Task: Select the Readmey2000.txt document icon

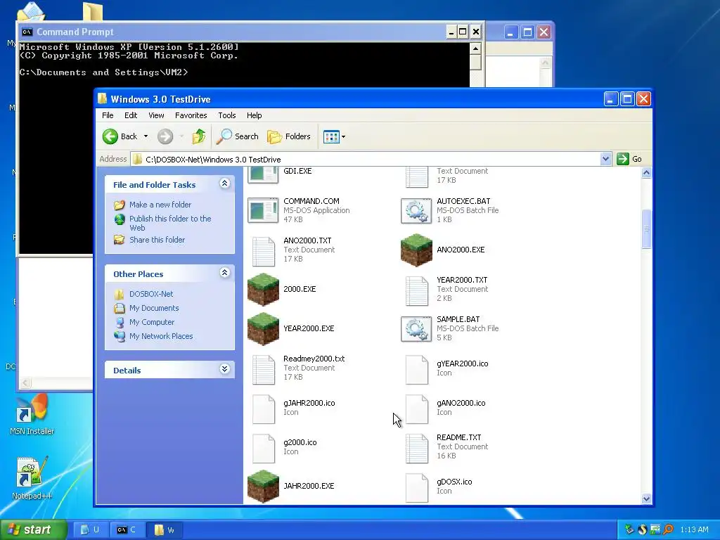Action: point(263,368)
